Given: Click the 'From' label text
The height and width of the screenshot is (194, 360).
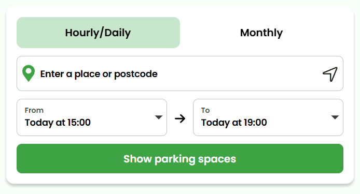Looking at the screenshot, I should point(34,110).
